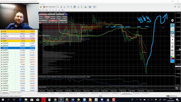Click the camera screenshot icon
This screenshot has height=102, width=181.
click(x=172, y=50)
